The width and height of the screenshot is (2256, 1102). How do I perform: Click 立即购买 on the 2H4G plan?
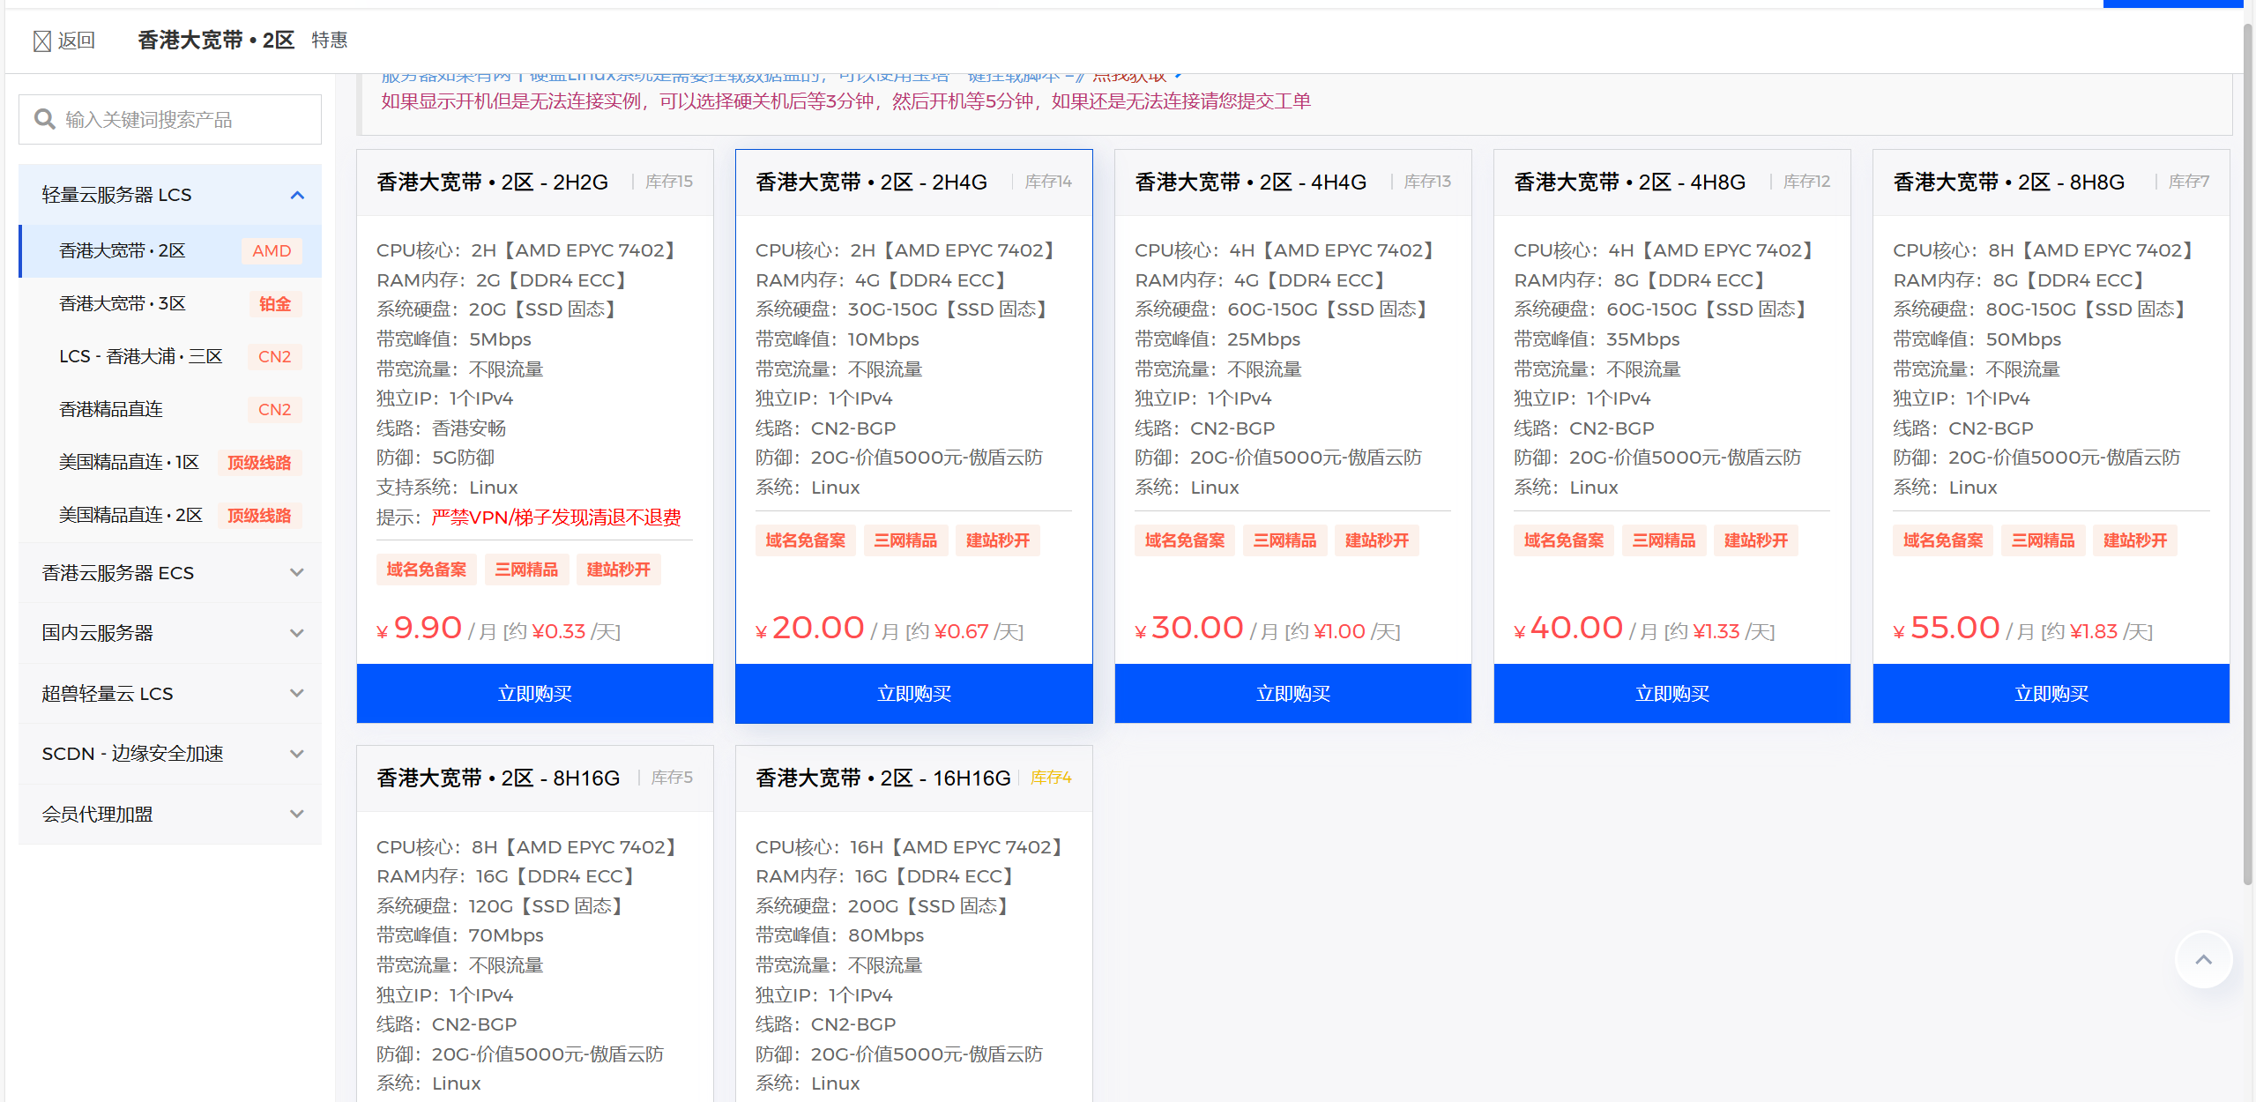(x=913, y=693)
